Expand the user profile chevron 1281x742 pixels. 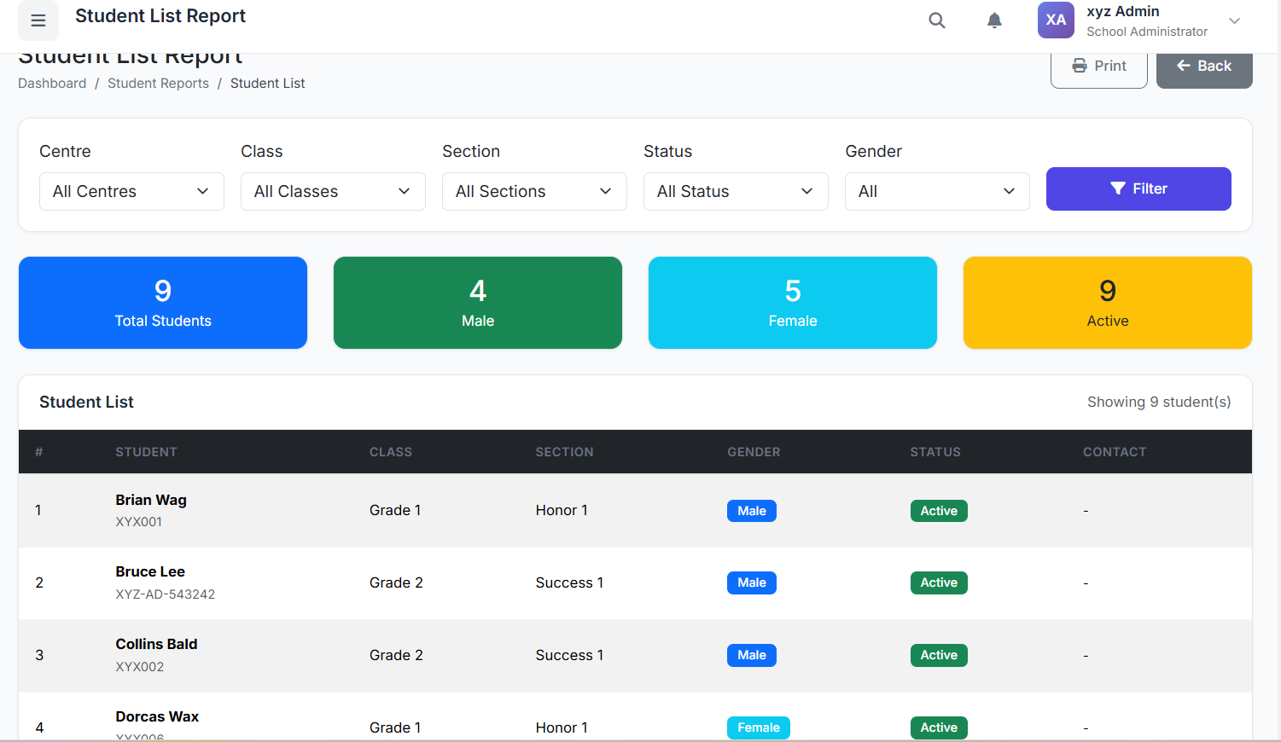click(1234, 21)
